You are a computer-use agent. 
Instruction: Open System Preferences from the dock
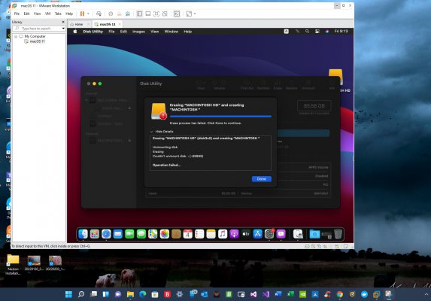(x=269, y=234)
